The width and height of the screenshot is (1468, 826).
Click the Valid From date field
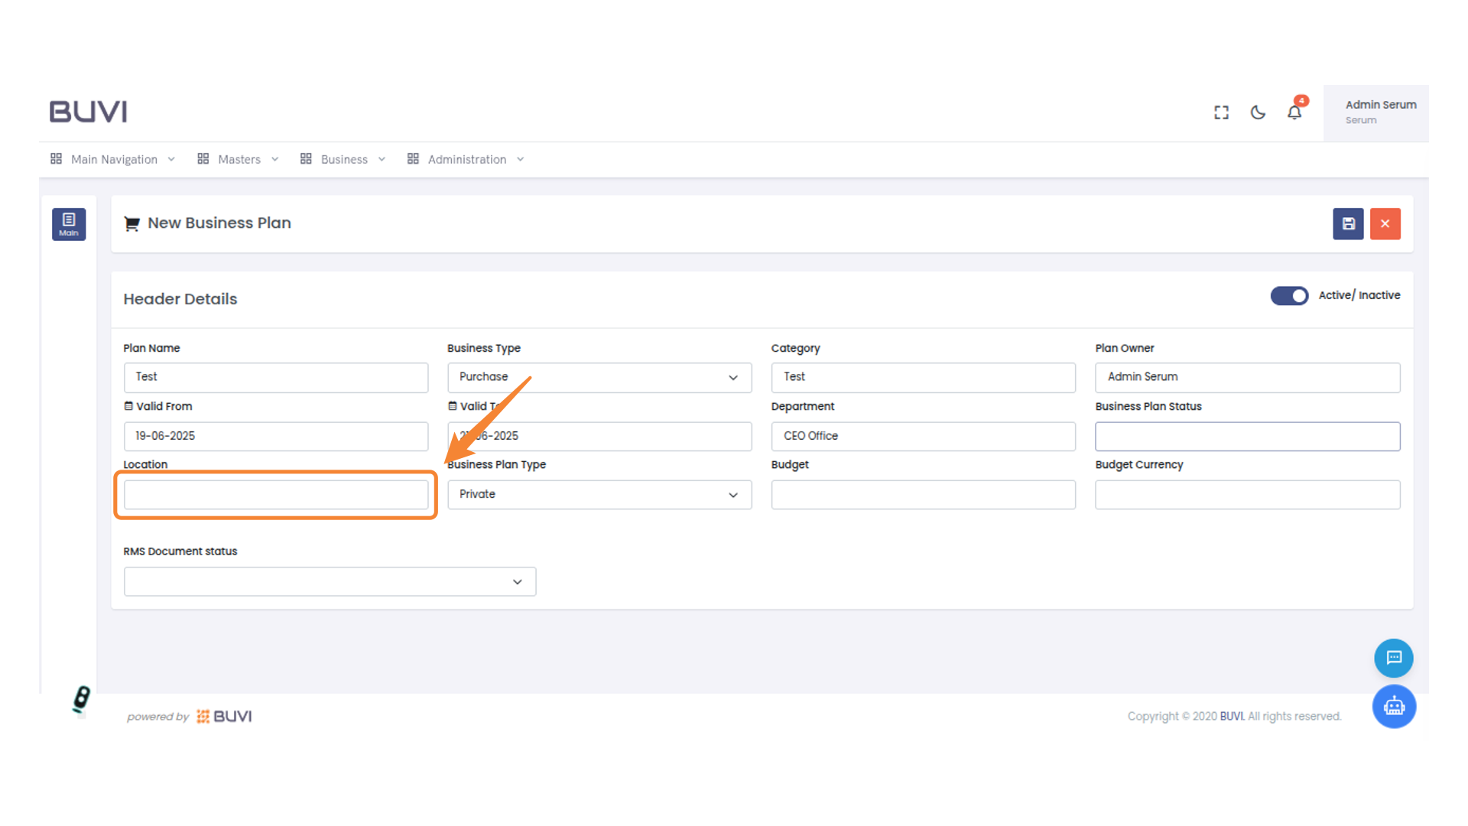[276, 436]
